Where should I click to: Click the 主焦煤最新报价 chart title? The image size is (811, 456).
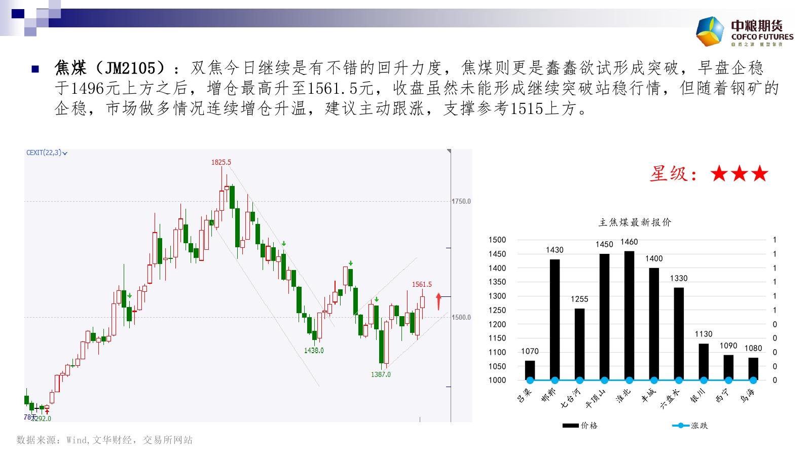coord(635,222)
